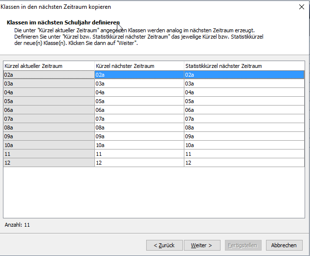
Task: Click the Weiter button
Action: [202, 245]
